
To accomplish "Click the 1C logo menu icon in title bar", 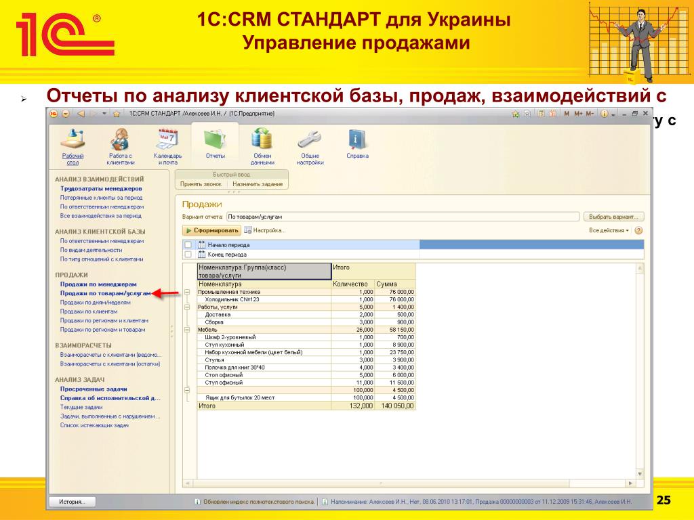I will coord(54,114).
